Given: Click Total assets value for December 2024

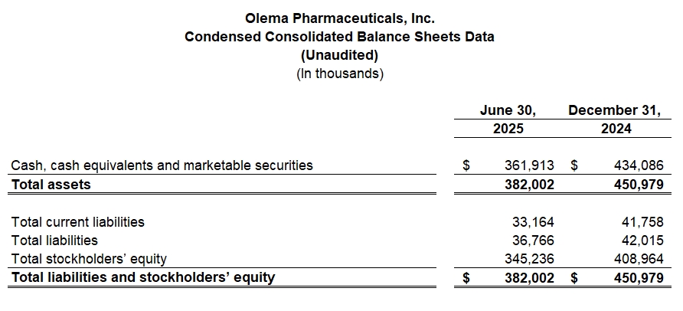Looking at the screenshot, I should point(639,184).
